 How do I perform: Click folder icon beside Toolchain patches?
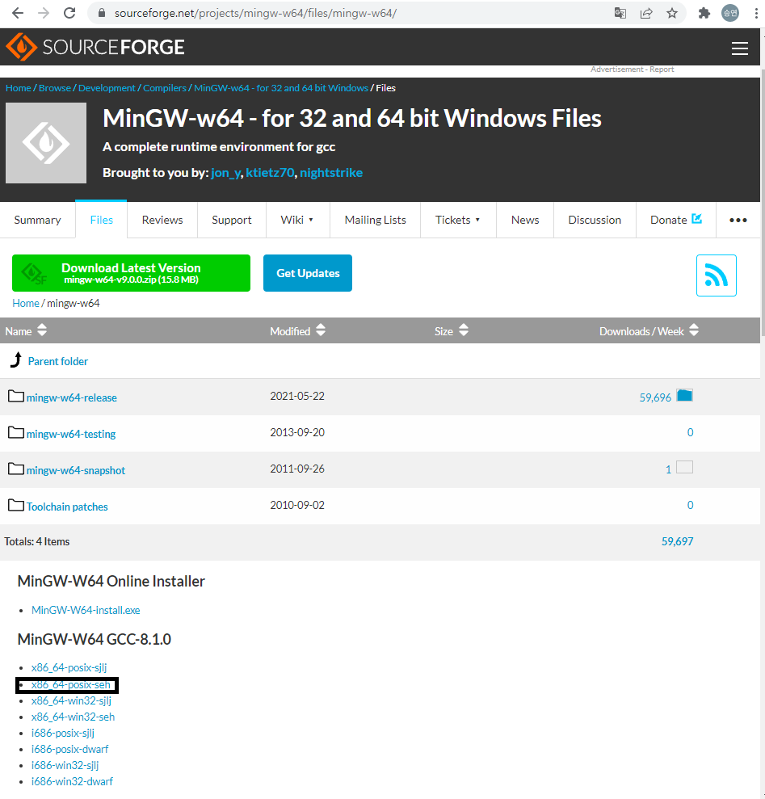(16, 505)
